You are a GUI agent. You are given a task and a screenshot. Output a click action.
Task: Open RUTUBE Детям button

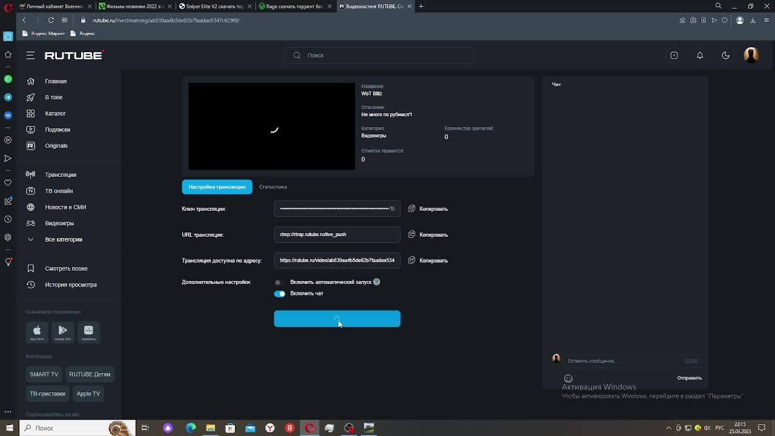(90, 374)
